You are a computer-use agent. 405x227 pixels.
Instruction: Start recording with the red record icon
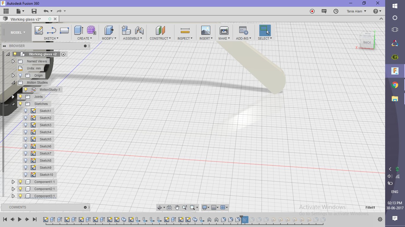312,11
